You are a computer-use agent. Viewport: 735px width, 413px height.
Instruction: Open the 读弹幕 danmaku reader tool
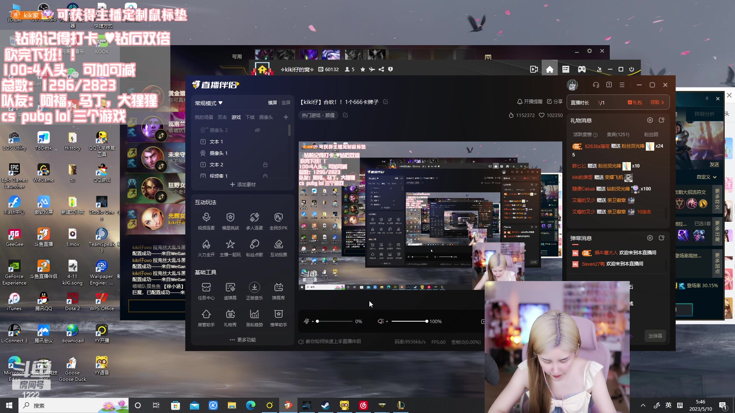[x=230, y=291]
